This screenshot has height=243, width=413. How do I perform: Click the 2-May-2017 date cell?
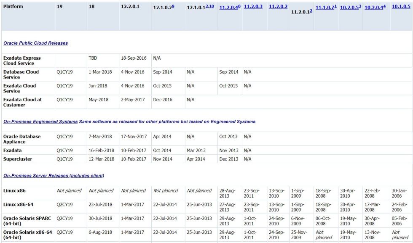click(133, 100)
